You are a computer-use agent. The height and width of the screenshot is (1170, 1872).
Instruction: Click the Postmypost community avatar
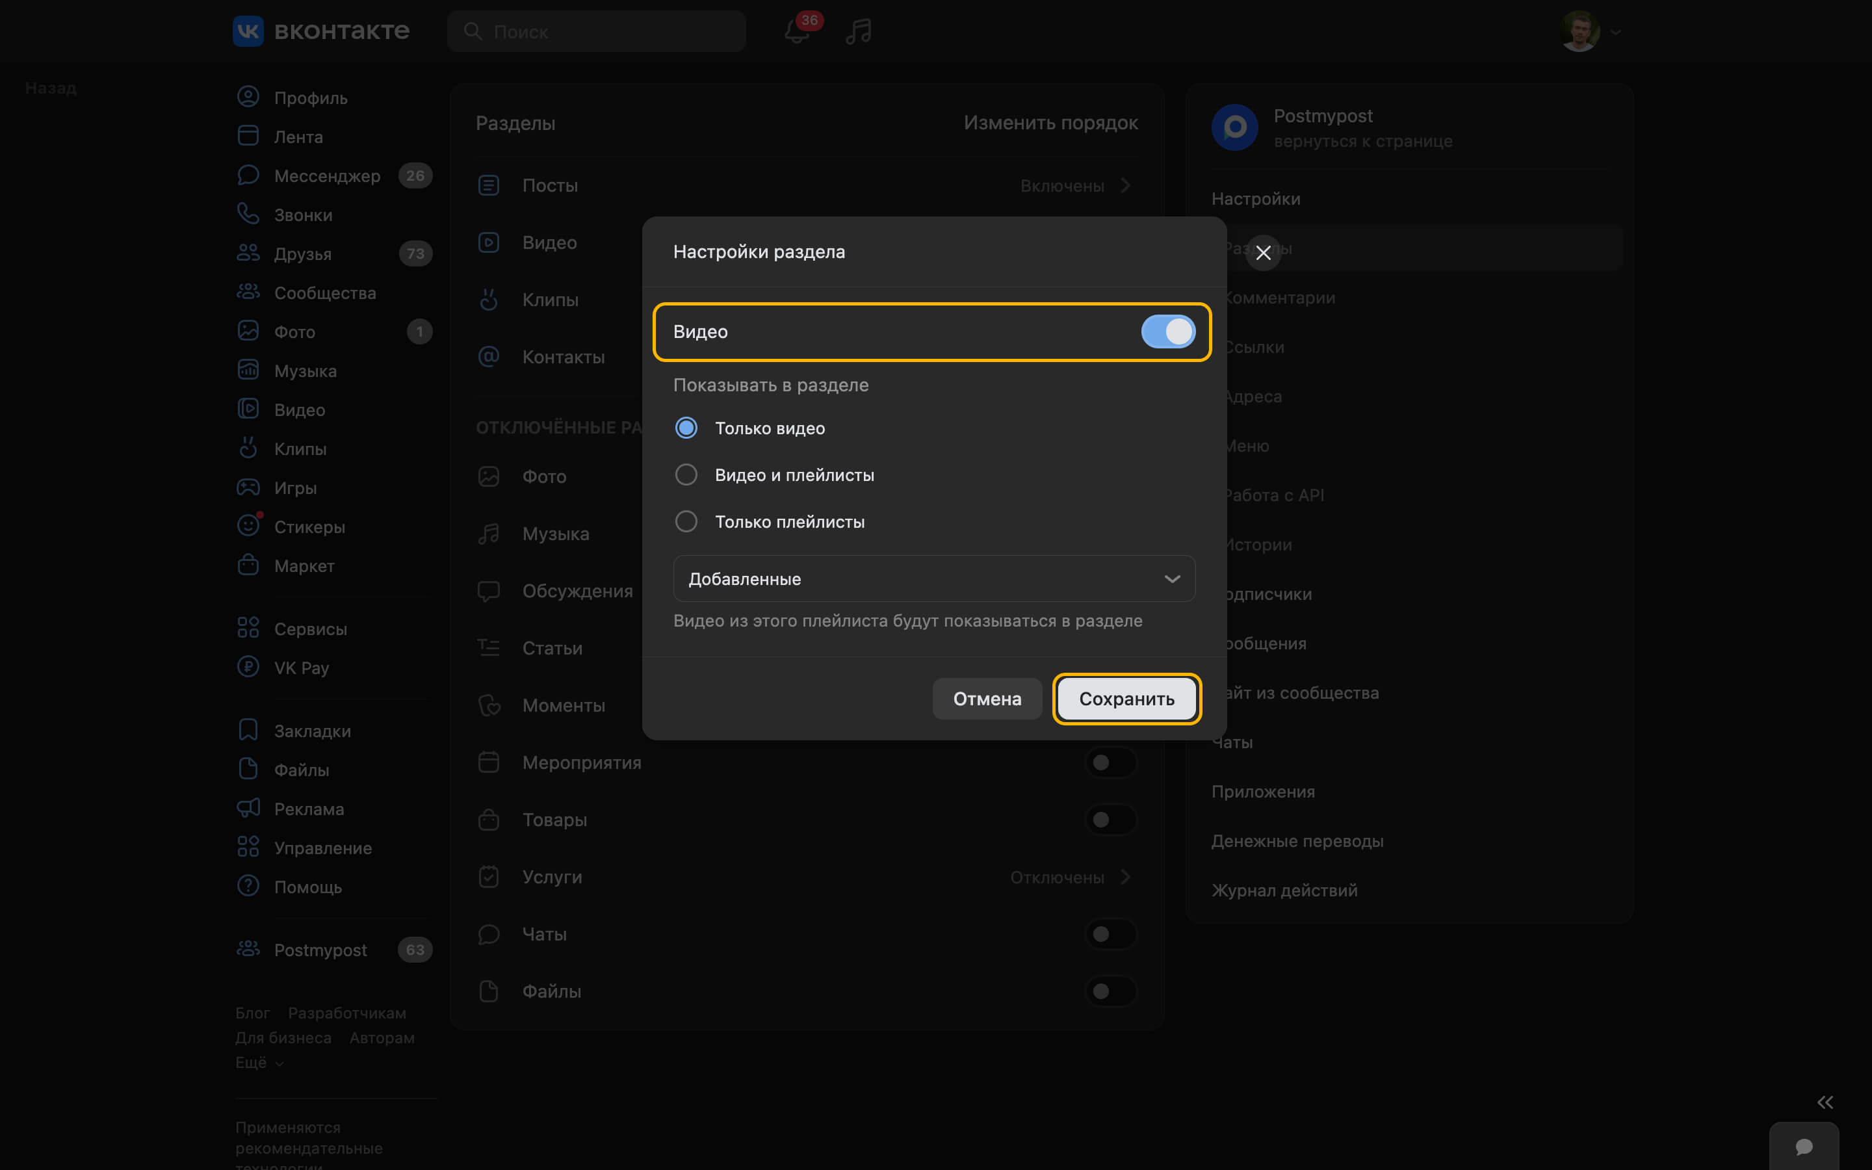pos(1234,127)
